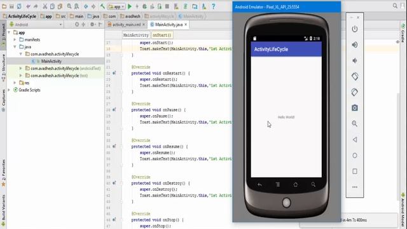Click the Open file toolbar icon

point(4,6)
